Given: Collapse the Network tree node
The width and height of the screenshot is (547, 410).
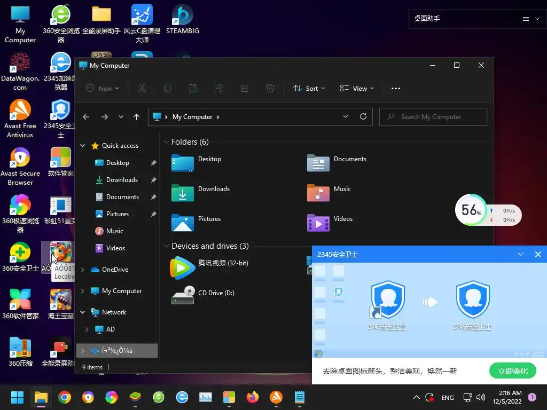Looking at the screenshot, I should [83, 312].
